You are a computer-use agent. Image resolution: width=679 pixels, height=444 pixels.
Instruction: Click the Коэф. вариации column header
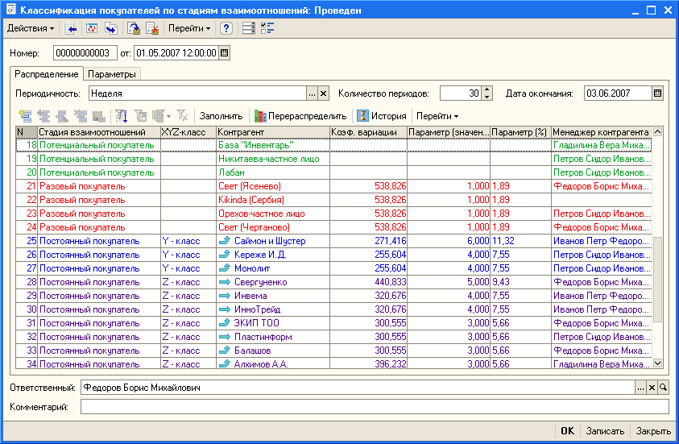point(369,132)
